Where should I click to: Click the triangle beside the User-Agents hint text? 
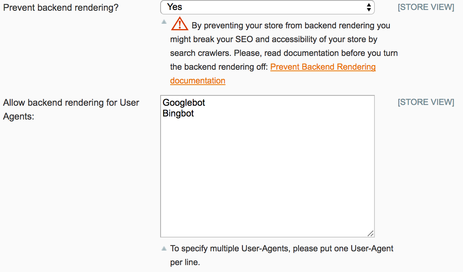[x=164, y=248]
